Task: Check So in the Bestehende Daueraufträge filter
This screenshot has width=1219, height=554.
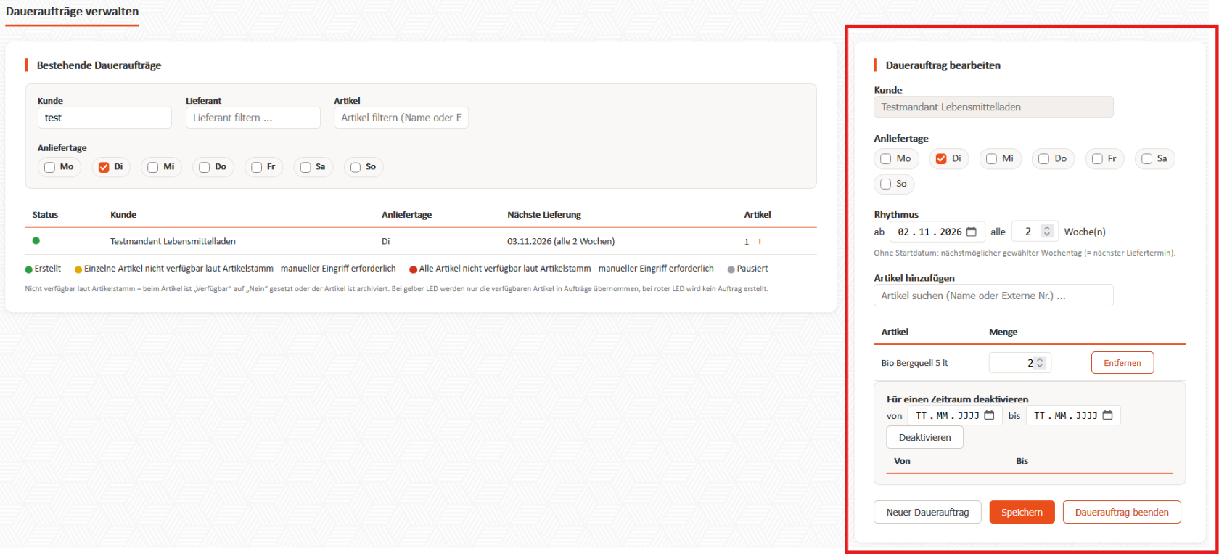Action: click(x=356, y=167)
